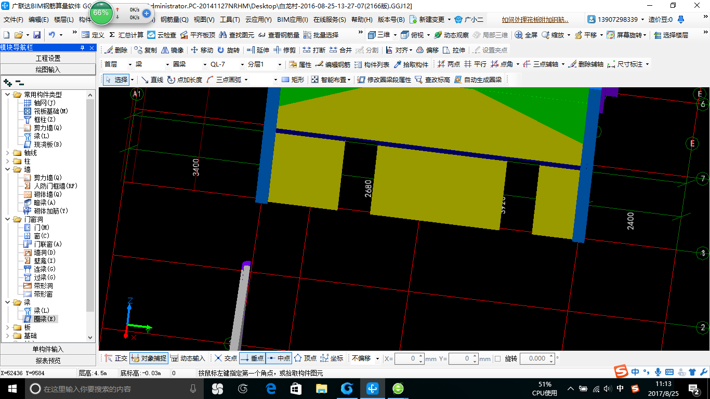
Task: Run 云检查 cloud check
Action: pyautogui.click(x=162, y=35)
